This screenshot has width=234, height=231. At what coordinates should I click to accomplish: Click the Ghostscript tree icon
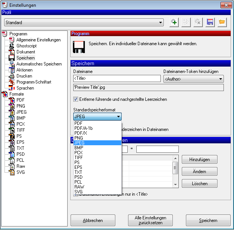click(x=12, y=46)
